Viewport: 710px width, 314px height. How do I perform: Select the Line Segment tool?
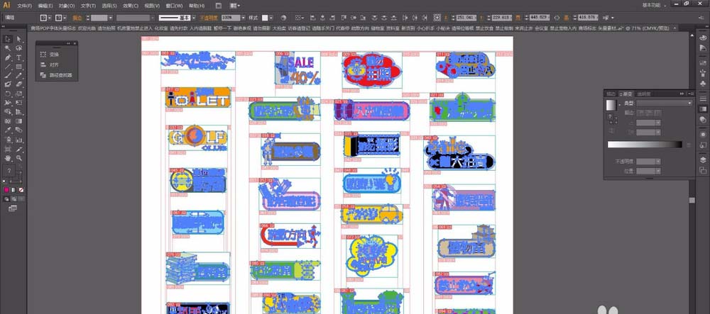(8, 67)
